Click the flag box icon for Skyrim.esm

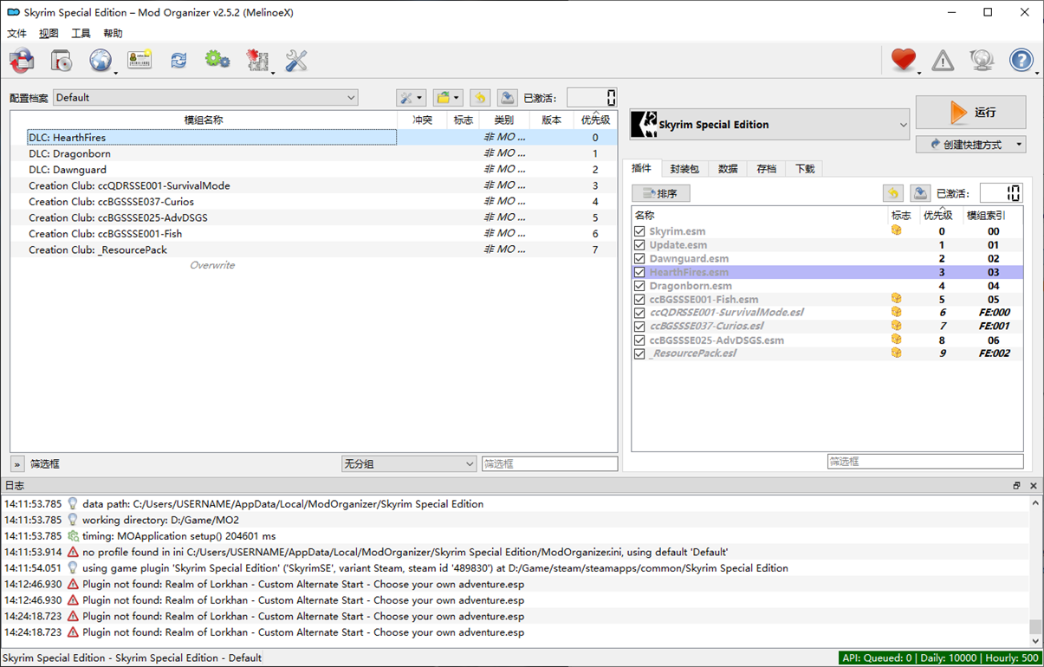(x=897, y=231)
